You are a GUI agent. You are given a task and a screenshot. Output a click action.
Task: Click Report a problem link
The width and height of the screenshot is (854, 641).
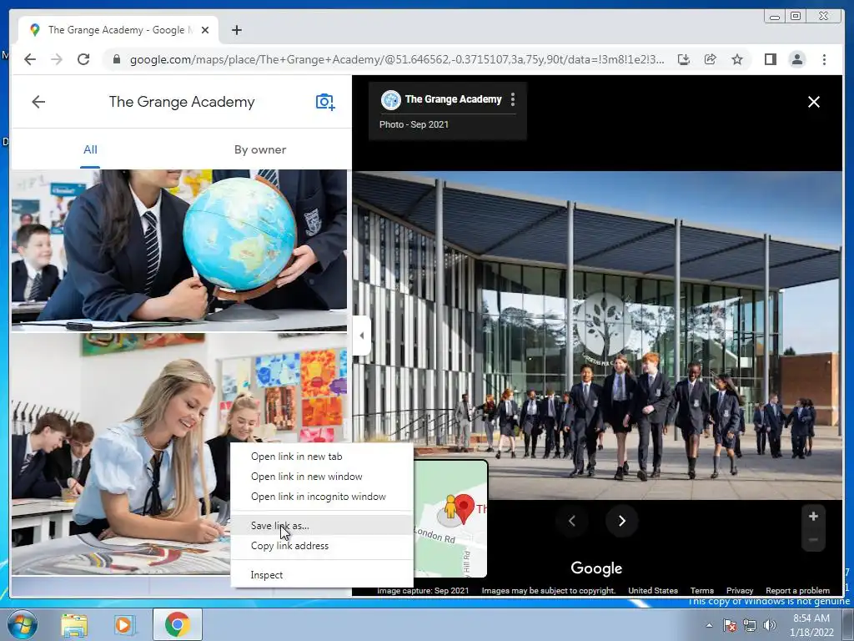tap(797, 590)
